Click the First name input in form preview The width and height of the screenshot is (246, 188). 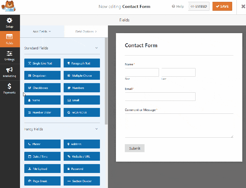[142, 72]
